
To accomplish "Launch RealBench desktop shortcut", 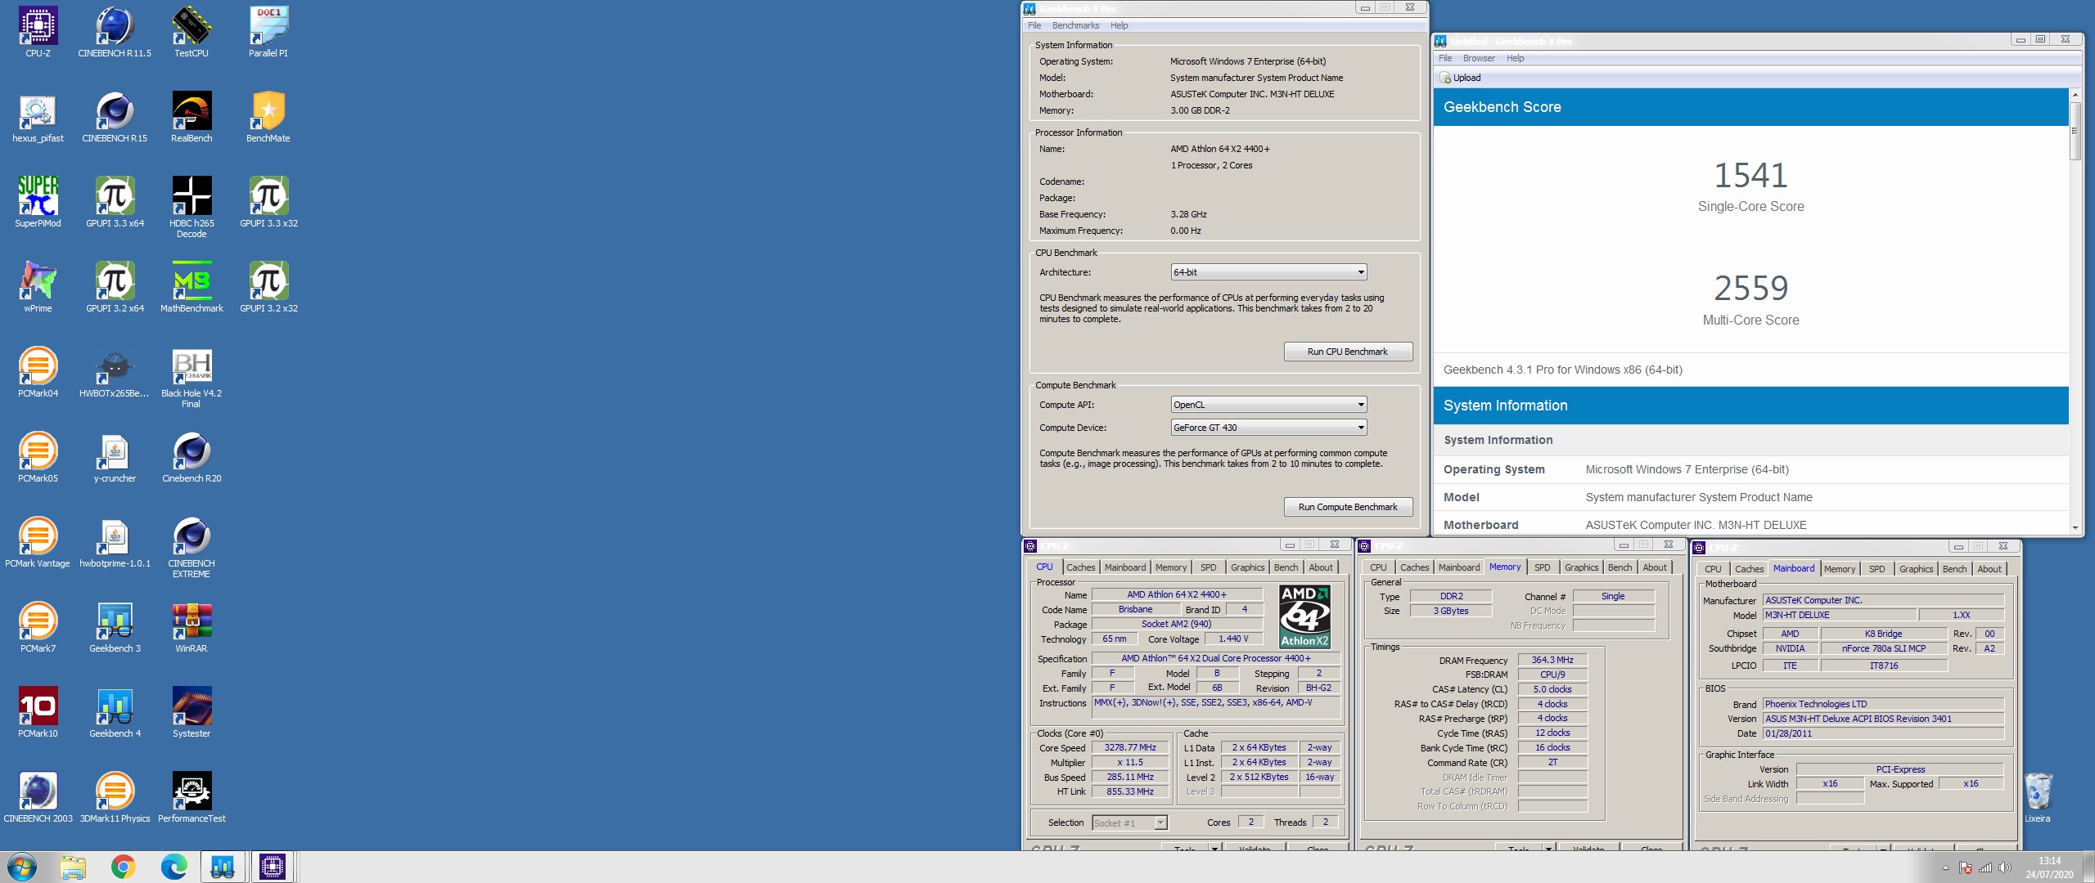I will pos(191,117).
